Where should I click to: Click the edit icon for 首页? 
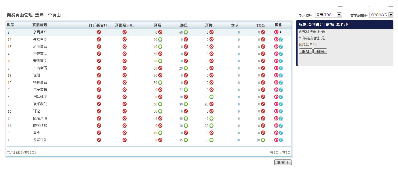pyautogui.click(x=276, y=133)
